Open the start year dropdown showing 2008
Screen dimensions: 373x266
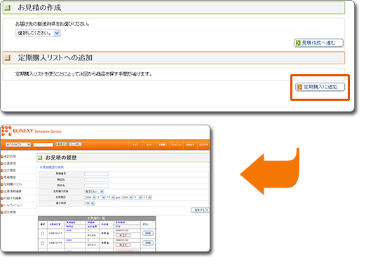[x=90, y=197]
